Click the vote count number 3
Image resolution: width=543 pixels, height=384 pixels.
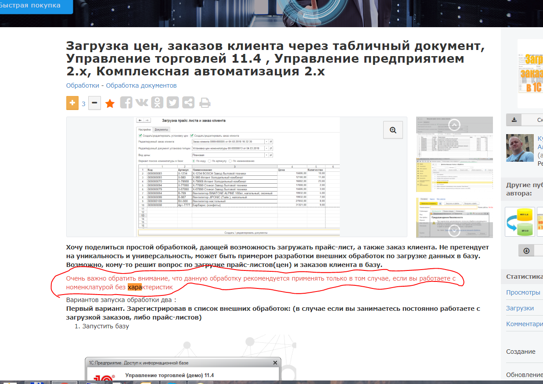[x=83, y=104]
